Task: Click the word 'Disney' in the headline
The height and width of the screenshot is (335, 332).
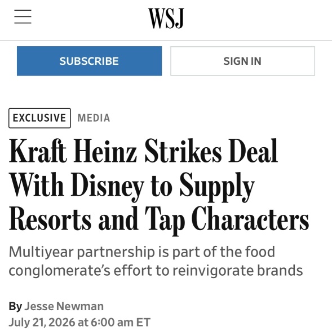Action: pos(108,185)
